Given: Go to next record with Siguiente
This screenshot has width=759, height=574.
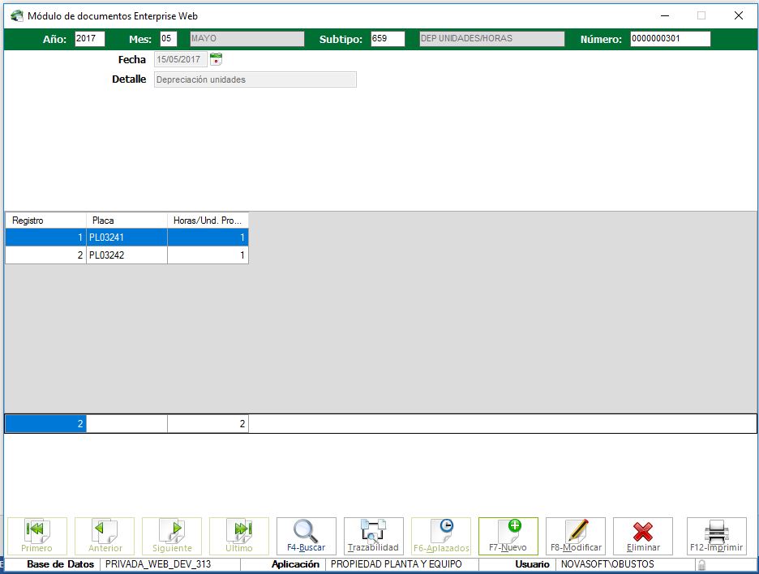Looking at the screenshot, I should 172,536.
